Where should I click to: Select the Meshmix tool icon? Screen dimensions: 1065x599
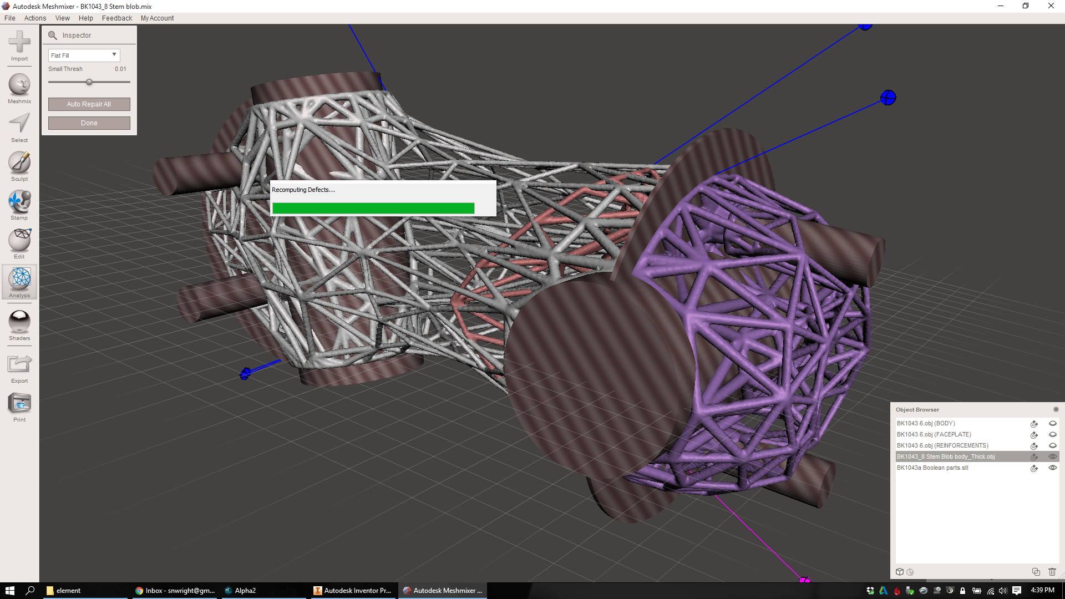pyautogui.click(x=19, y=85)
